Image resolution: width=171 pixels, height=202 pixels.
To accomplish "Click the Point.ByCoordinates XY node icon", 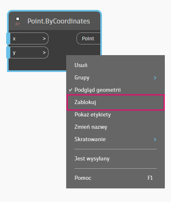I will pyautogui.click(x=18, y=21).
